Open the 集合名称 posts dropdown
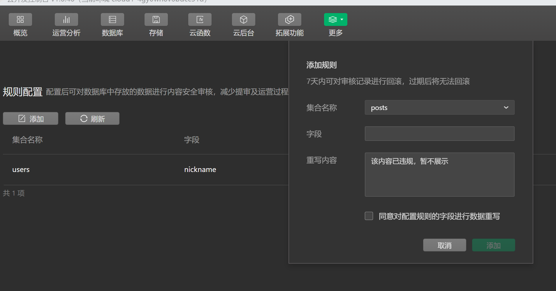 (439, 107)
